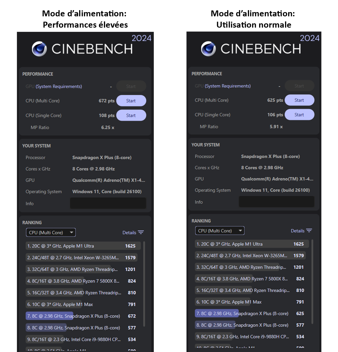The height and width of the screenshot is (352, 338).
Task: Click 8 Cores @ 2.98 GHz in left panel
Action: 94,169
